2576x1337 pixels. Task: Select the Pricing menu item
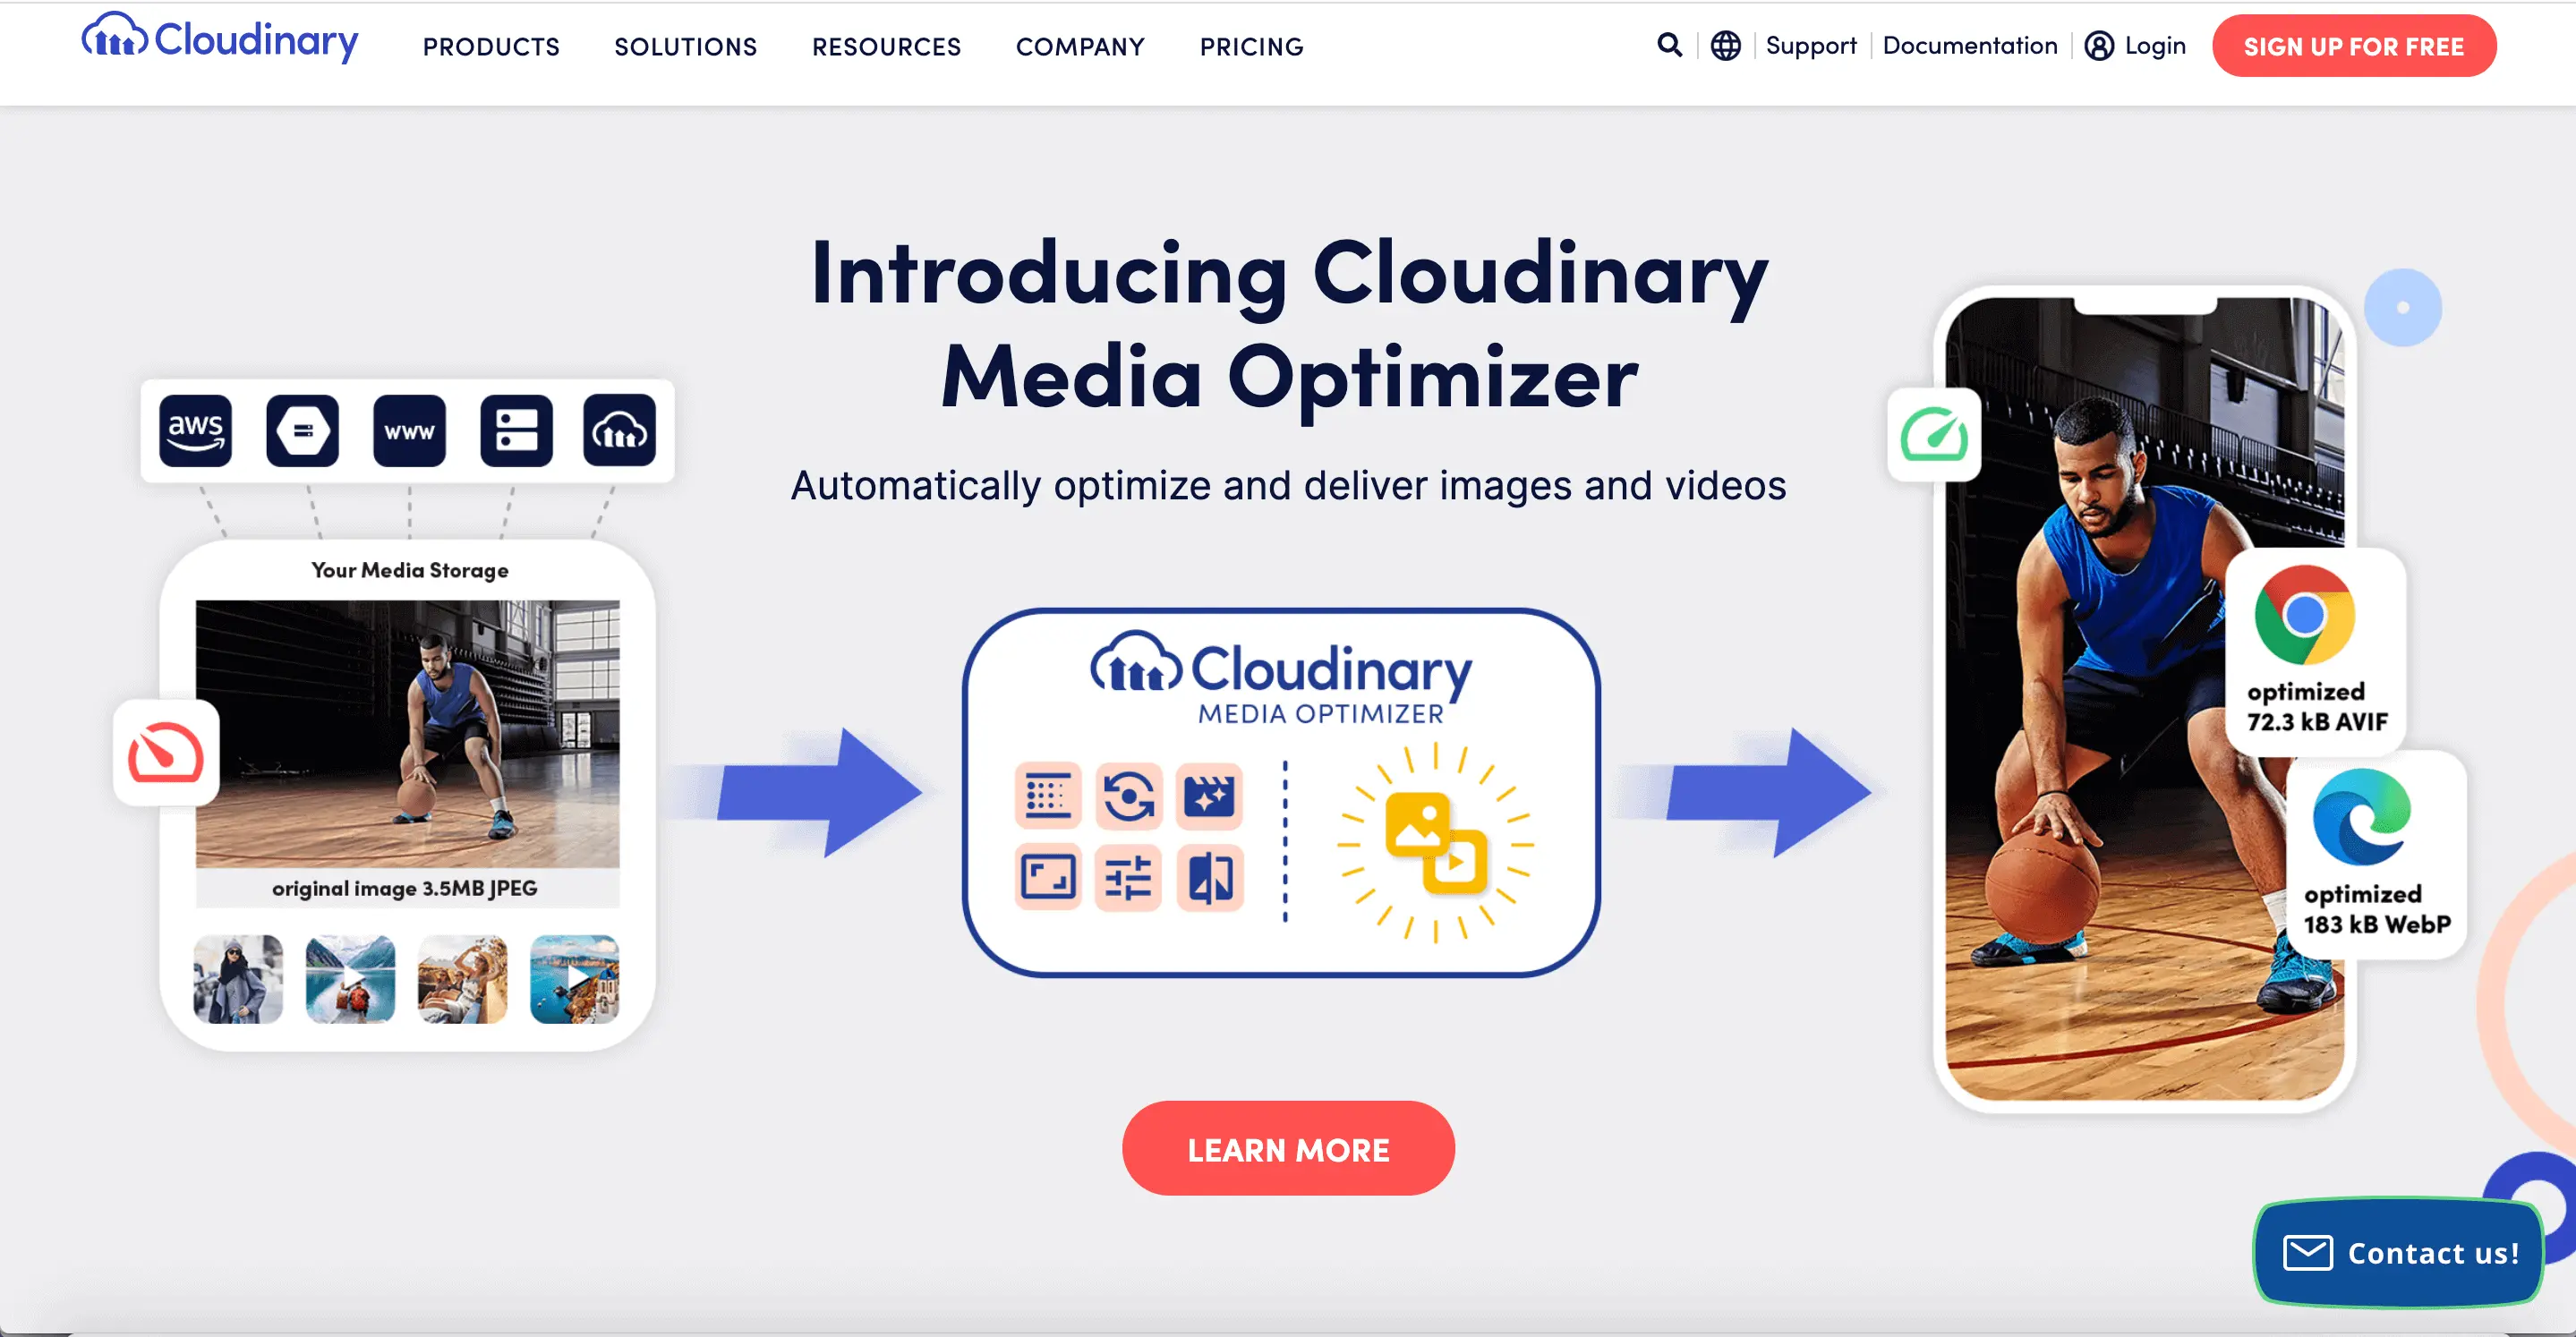tap(1252, 46)
